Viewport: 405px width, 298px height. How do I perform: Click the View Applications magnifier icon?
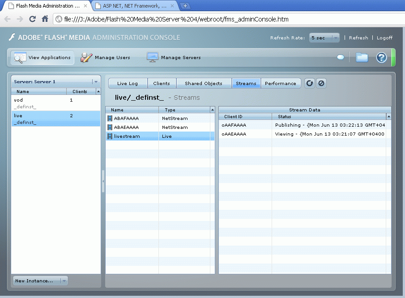[x=20, y=58]
